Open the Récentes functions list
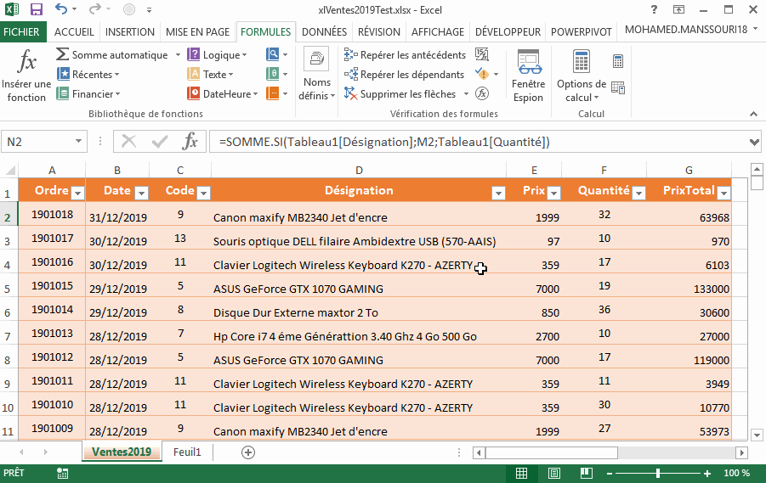Viewport: 766px width, 483px height. coord(88,74)
